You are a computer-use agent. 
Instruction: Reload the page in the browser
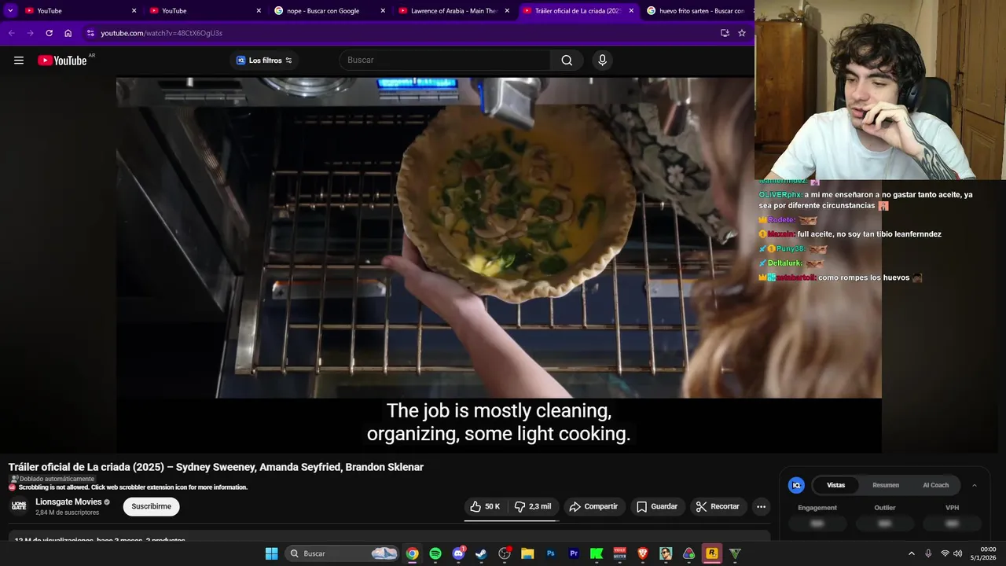49,33
